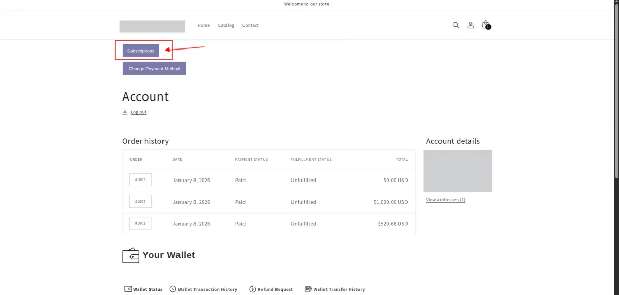The height and width of the screenshot is (295, 619).
Task: Open the store search icon
Action: 455,25
